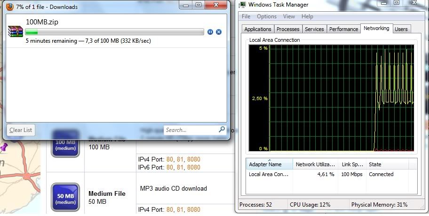
Task: Maximize the Downloads window
Action: coord(199,5)
